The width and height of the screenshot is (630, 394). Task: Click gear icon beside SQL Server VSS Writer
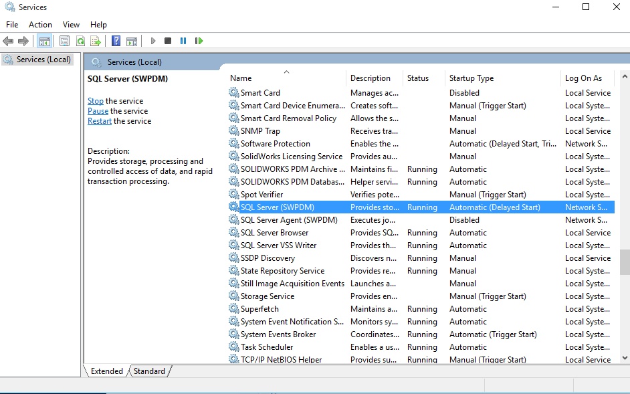(234, 245)
